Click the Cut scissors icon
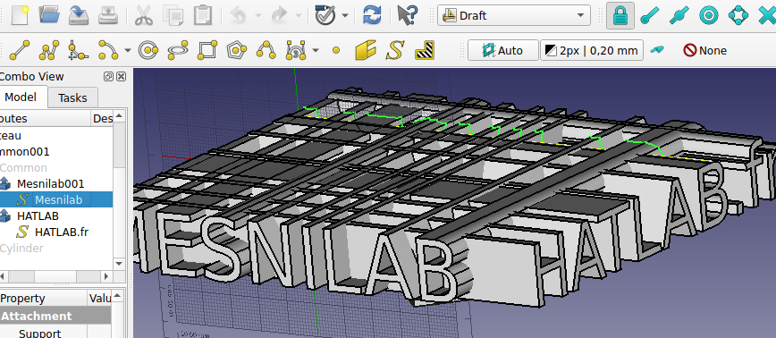776x338 pixels. (144, 15)
